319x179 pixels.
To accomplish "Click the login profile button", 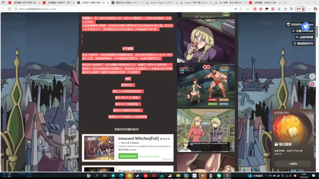I will pyautogui.click(x=300, y=9).
